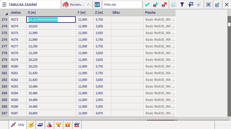
Task: Click the green checkmark confirm icon
Action: pos(147,5)
